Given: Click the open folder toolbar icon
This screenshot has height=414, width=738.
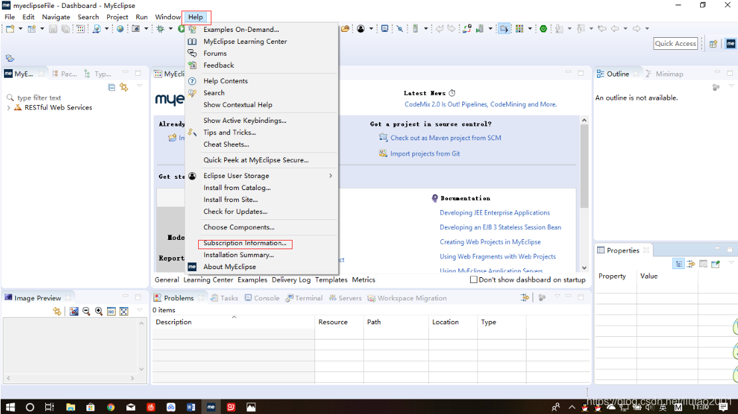Looking at the screenshot, I should tap(345, 29).
